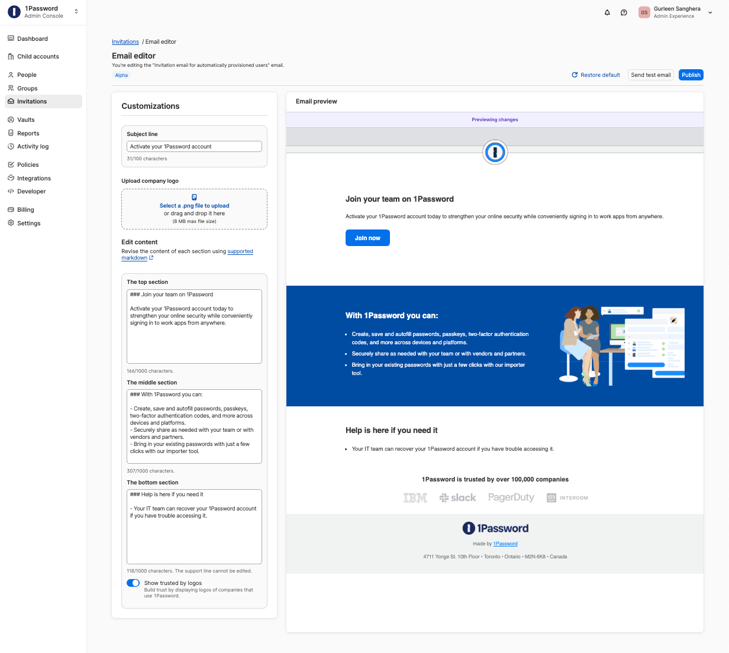Click the notification bell icon

607,12
